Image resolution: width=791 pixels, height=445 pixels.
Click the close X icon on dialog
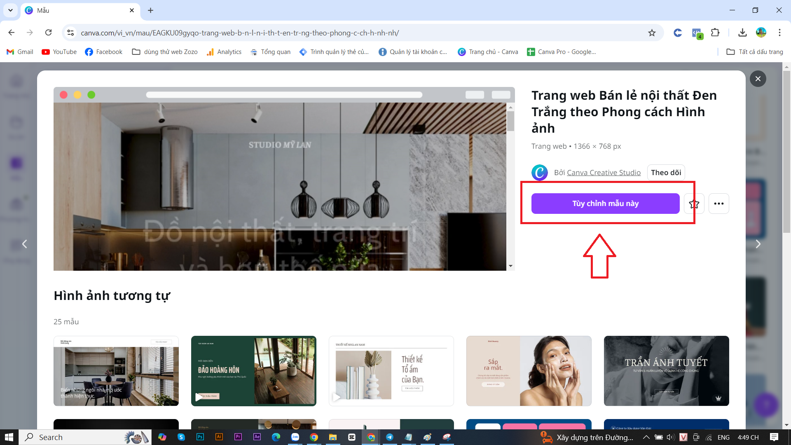(758, 78)
